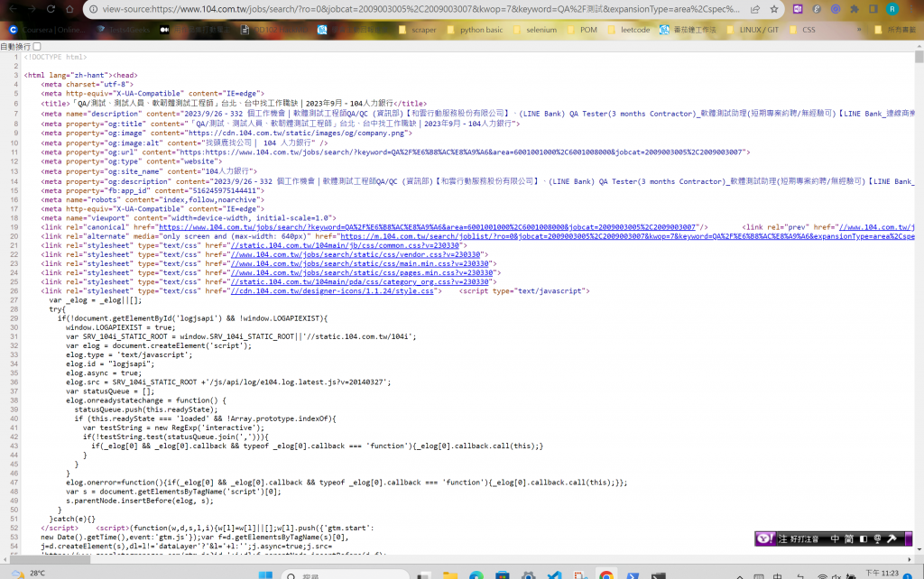
Task: Follow the rel prev link on line 19
Action: pyautogui.click(x=877, y=226)
